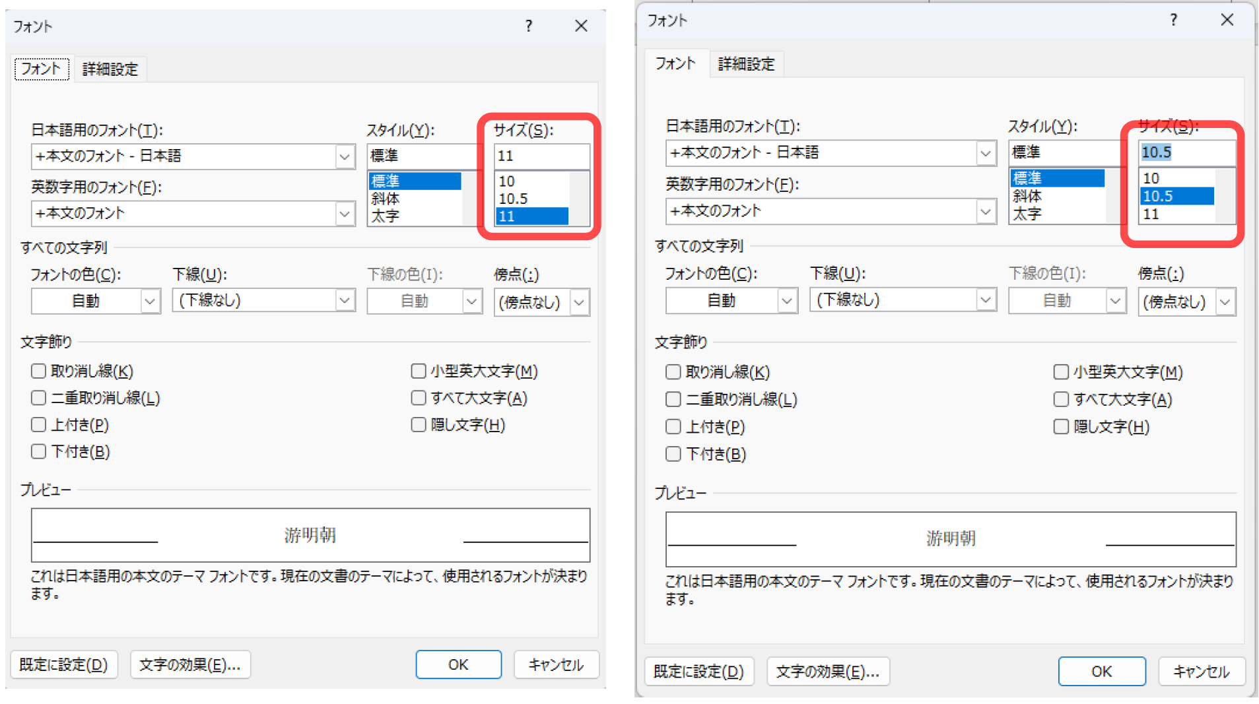Toggle 隠し文字(H) checkbox in left dialog
1259x704 pixels.
point(419,424)
